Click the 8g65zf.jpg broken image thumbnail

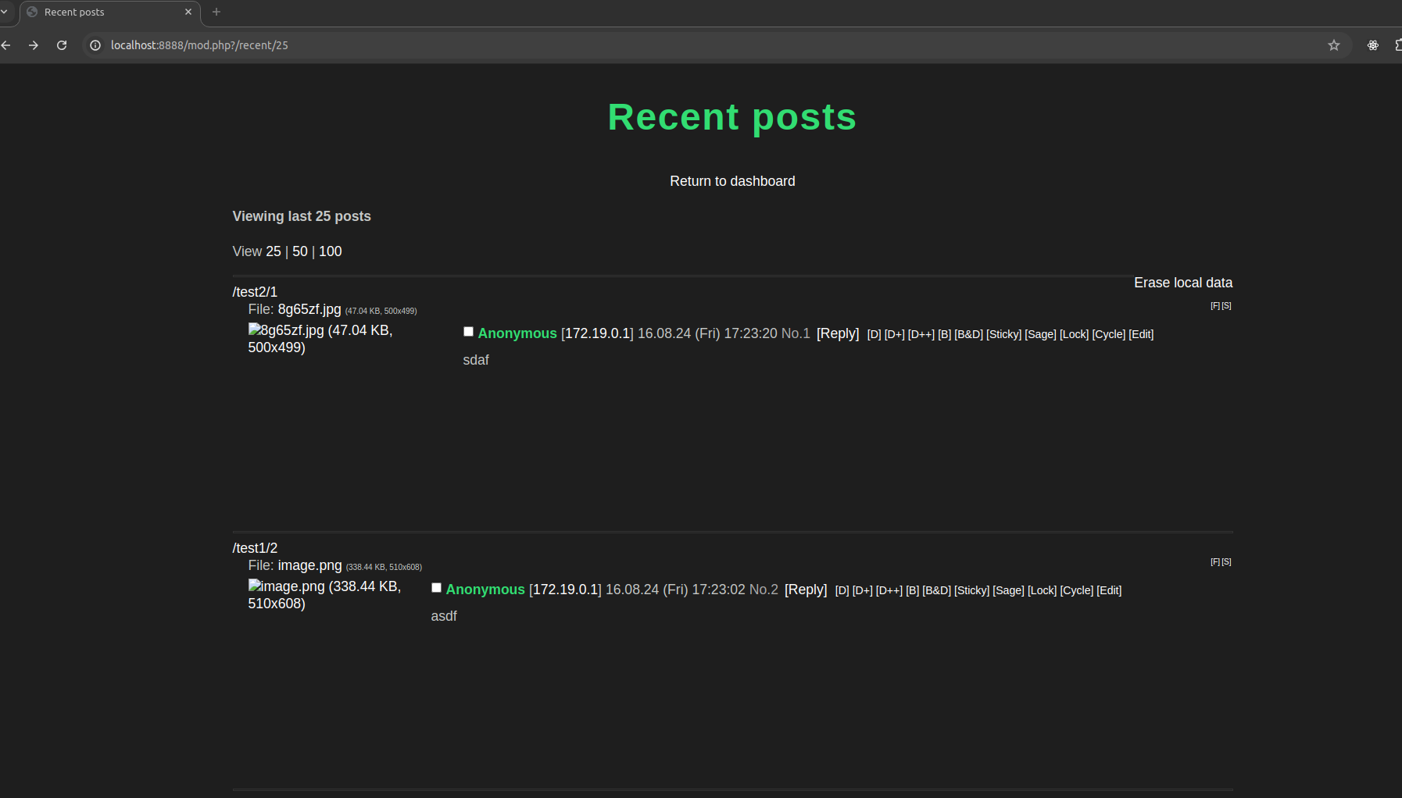[320, 339]
